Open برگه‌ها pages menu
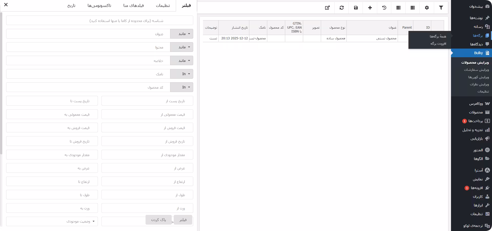The image size is (492, 231). tap(471, 36)
